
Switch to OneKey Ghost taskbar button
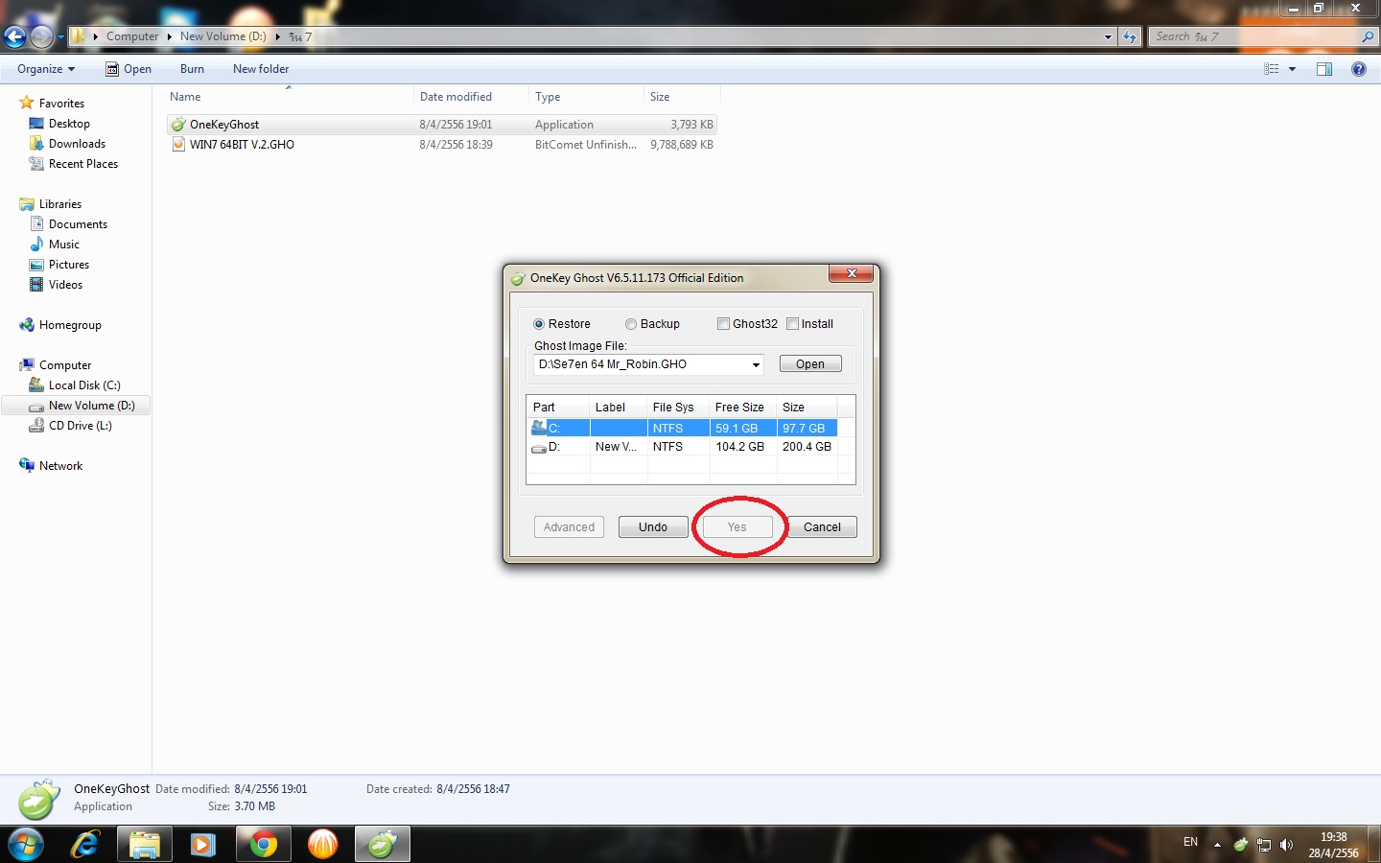tap(382, 845)
